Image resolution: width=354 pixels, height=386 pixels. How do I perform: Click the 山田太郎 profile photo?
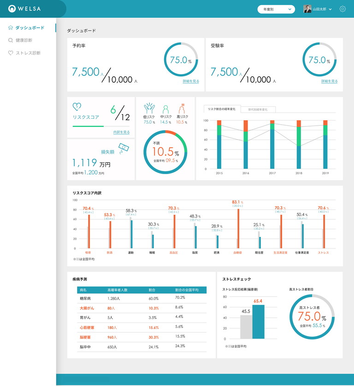click(307, 9)
